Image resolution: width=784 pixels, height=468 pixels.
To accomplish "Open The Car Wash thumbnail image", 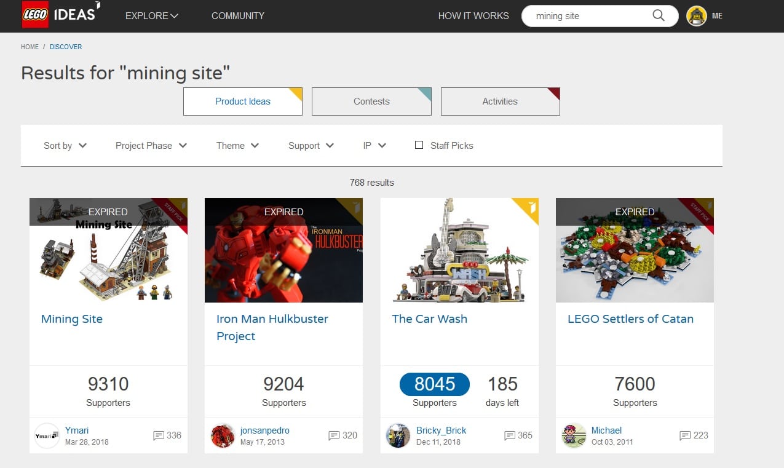I will click(459, 250).
